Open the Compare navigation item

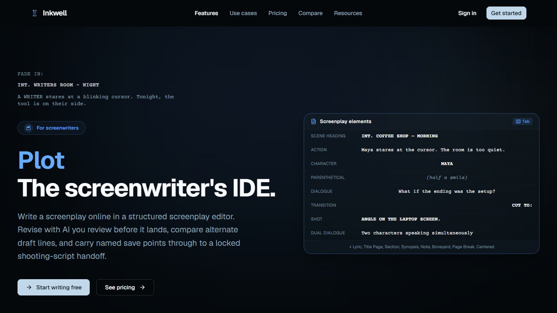click(x=310, y=13)
